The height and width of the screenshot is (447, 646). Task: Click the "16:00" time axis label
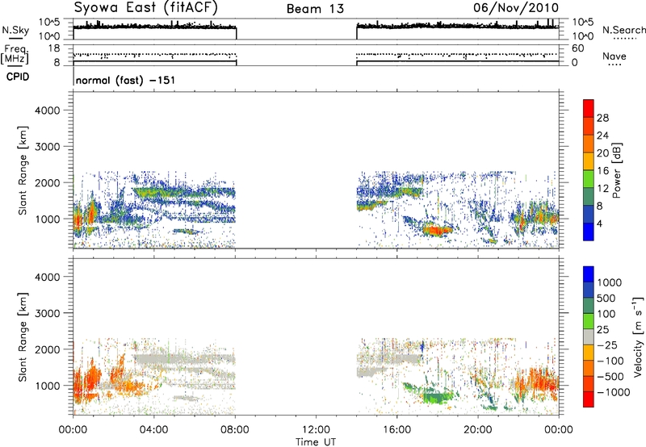coord(396,430)
